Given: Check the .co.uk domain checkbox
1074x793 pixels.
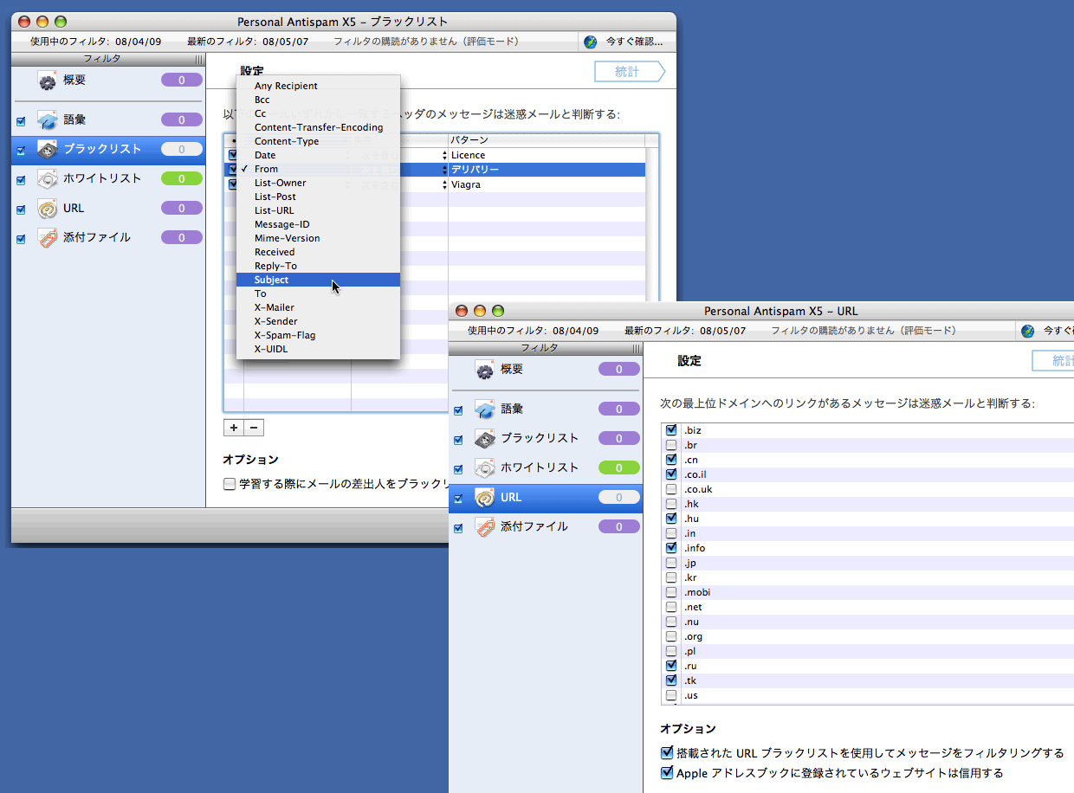Looking at the screenshot, I should pos(671,489).
